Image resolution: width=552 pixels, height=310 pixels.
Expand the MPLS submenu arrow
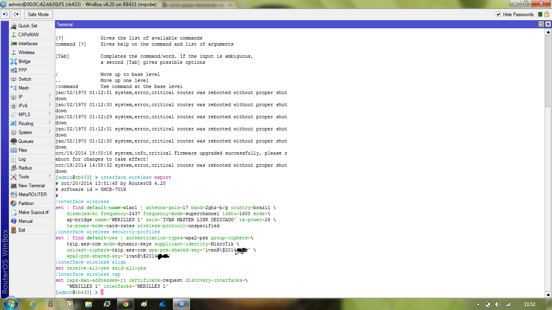[50, 114]
